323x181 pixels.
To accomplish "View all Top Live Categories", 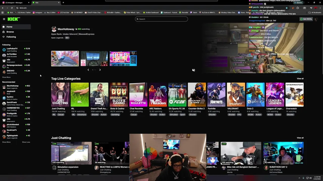I will click(300, 79).
